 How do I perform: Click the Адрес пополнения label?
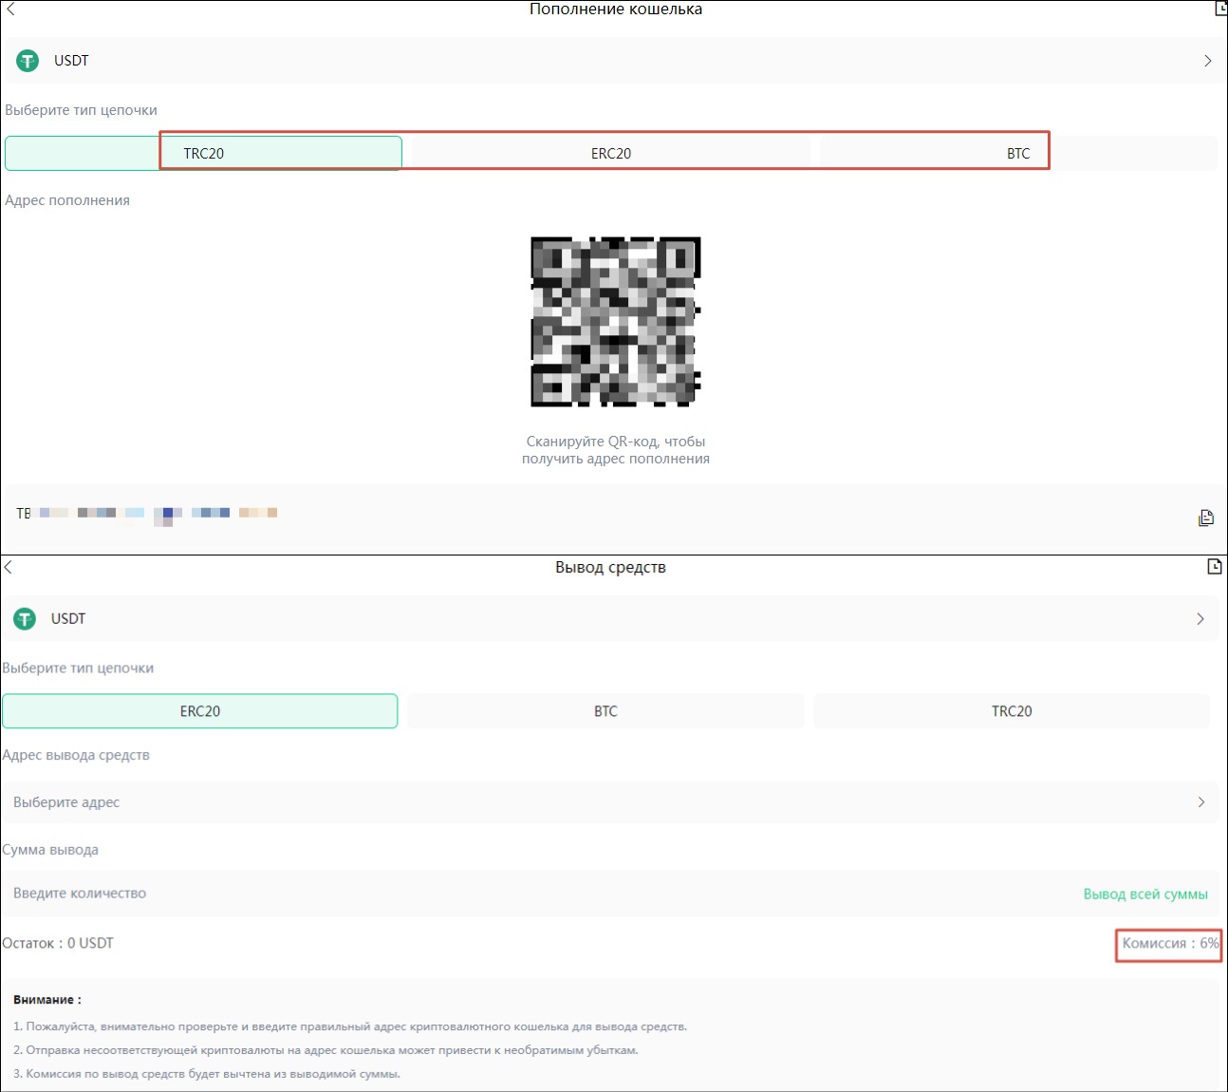[x=67, y=200]
